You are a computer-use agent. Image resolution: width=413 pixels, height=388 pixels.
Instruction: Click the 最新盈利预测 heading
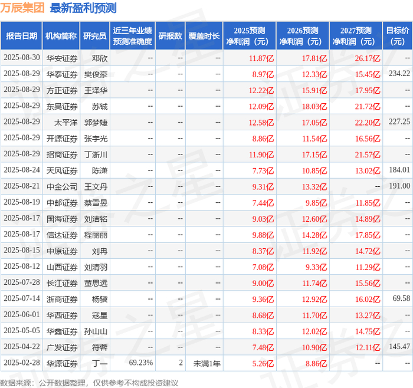(x=83, y=8)
